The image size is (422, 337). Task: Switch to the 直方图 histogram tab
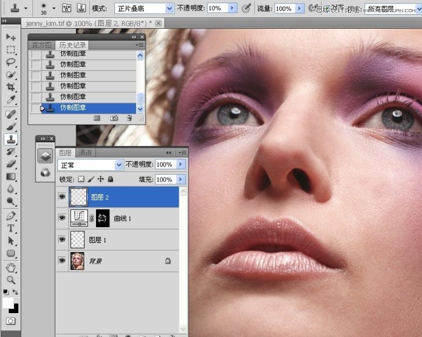[40, 45]
